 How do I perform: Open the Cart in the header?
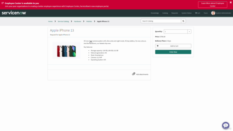(x=198, y=13)
